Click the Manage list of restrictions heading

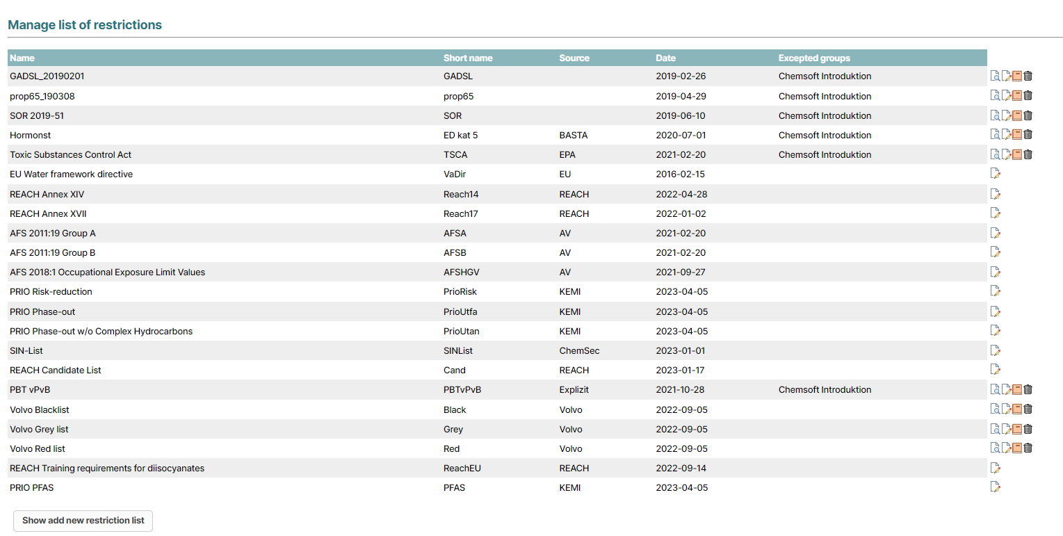pos(85,25)
